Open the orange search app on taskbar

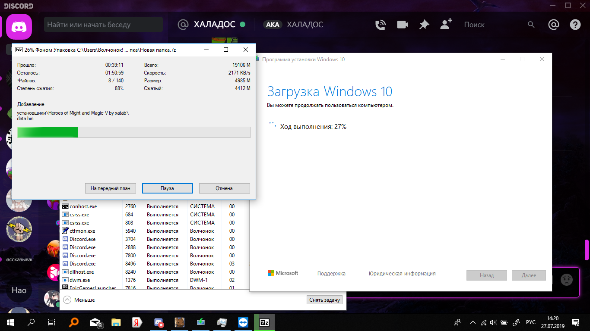coord(74,322)
